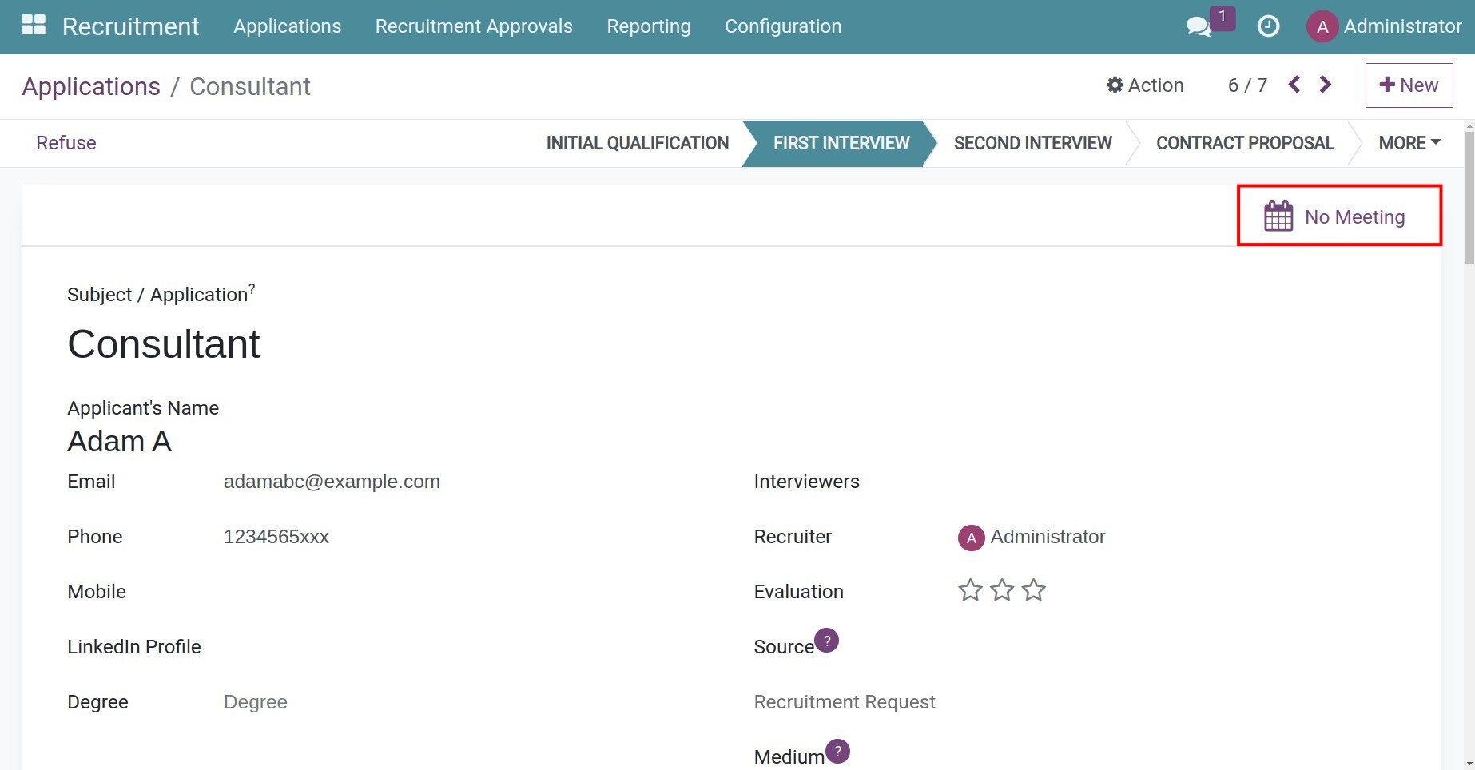Open the Reporting menu
The image size is (1475, 770).
[x=648, y=26]
